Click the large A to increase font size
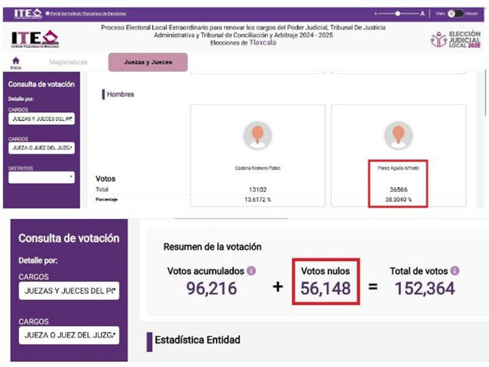Image resolution: width=489 pixels, height=367 pixels. pos(422,13)
